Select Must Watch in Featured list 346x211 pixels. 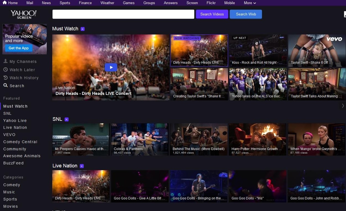click(15, 106)
